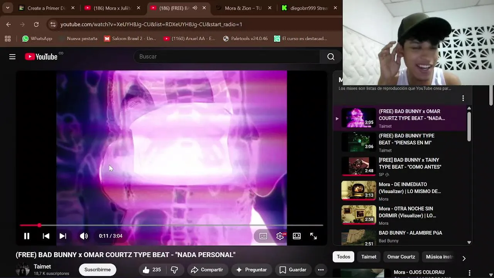Seek on the video progress bar
This screenshot has width=494, height=278.
171,225
